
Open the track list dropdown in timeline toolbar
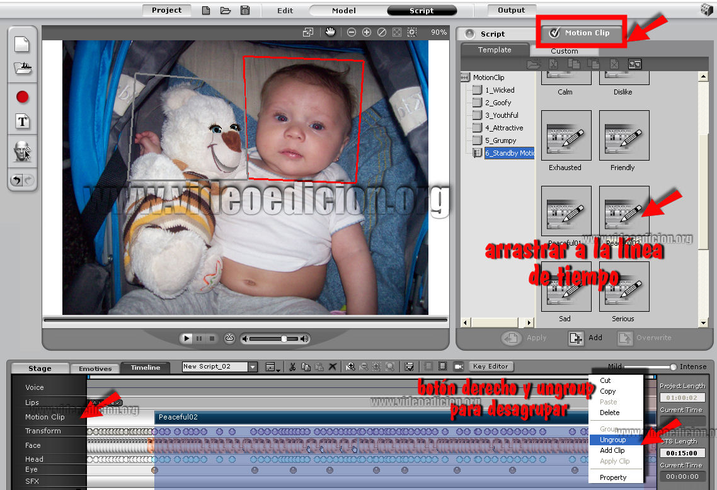(273, 367)
